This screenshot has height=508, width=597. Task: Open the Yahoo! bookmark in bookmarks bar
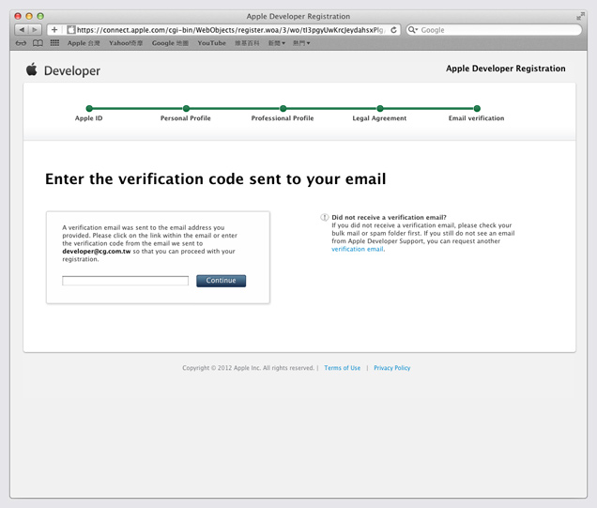pyautogui.click(x=126, y=43)
